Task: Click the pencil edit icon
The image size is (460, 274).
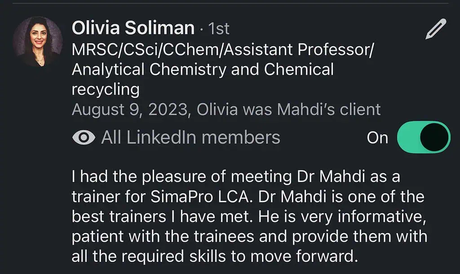Action: point(435,29)
